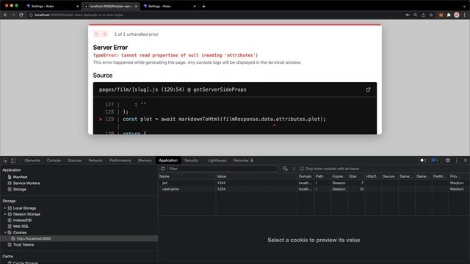
Task: Click the profile avatar in browser toolbar
Action: [x=457, y=15]
